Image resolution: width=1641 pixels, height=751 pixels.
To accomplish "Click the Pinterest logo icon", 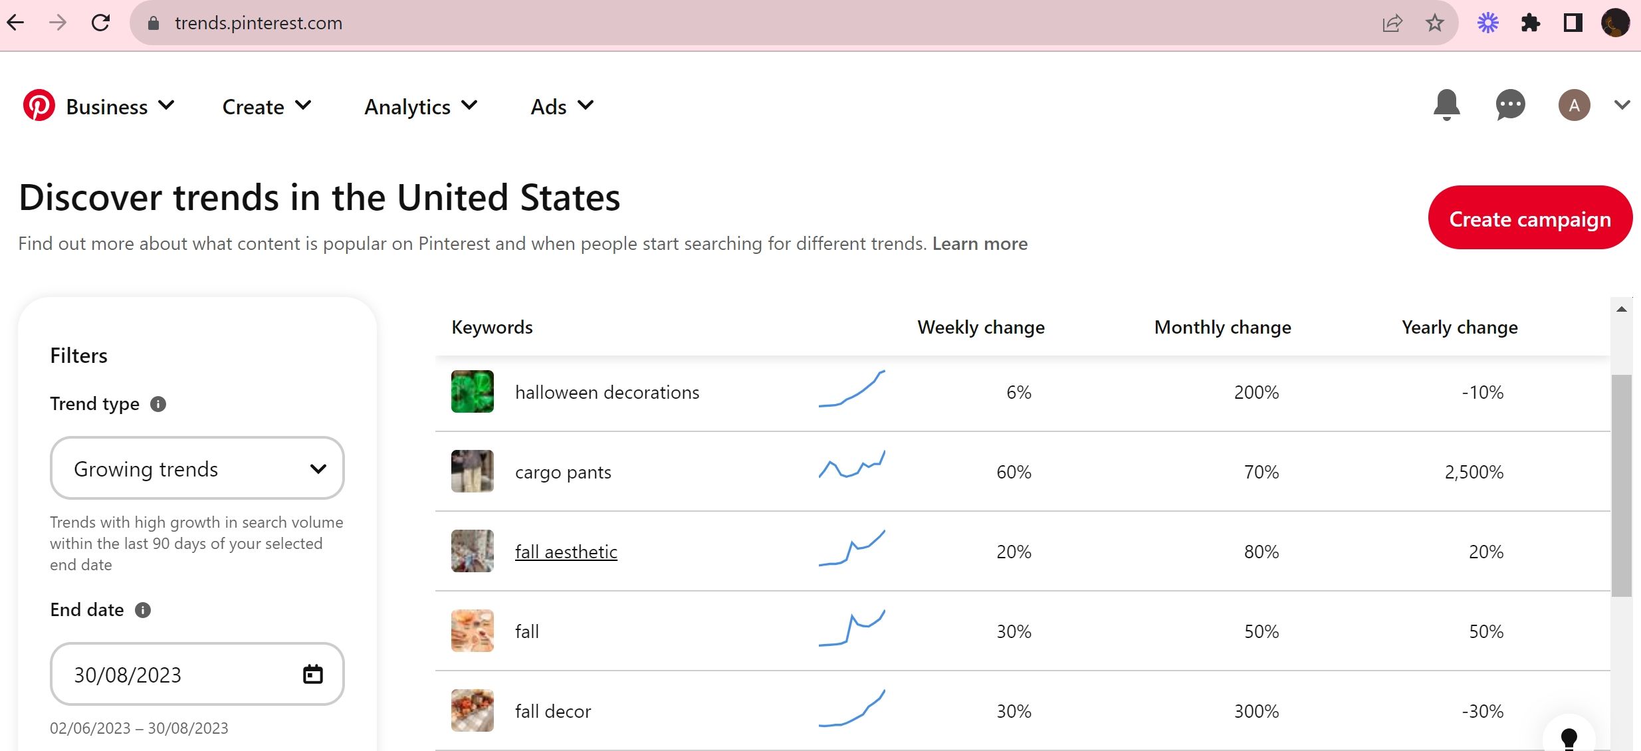I will pos(39,105).
